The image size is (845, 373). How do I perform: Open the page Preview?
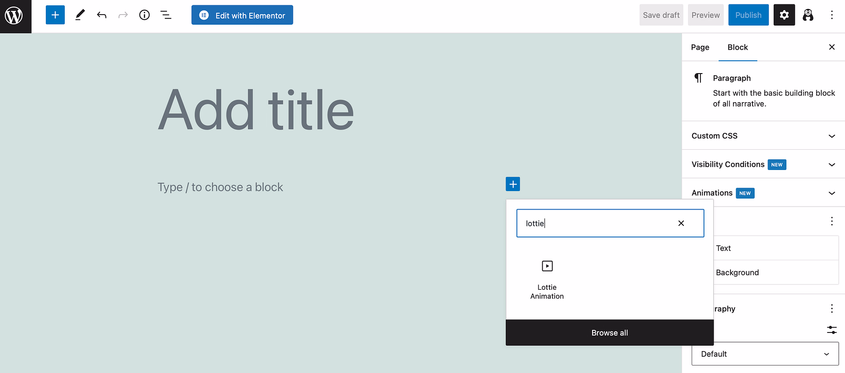click(x=706, y=15)
